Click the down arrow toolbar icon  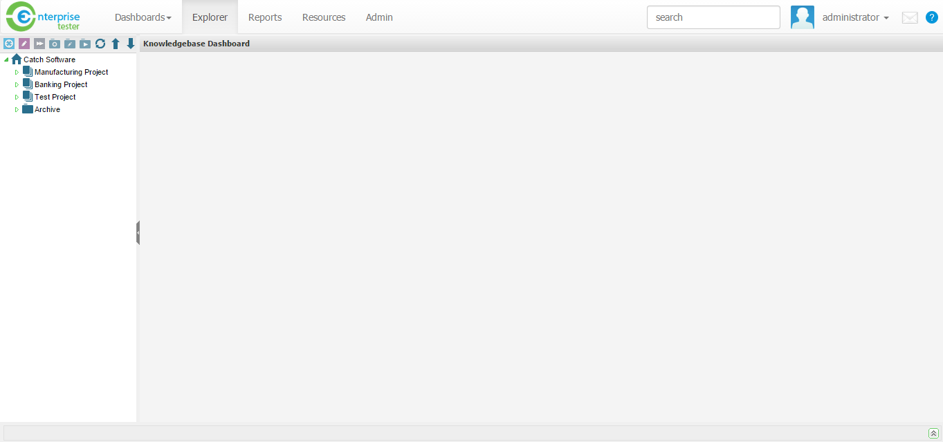[x=130, y=44]
